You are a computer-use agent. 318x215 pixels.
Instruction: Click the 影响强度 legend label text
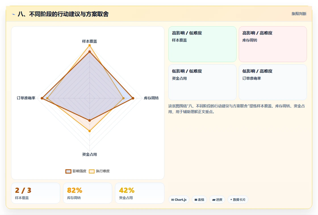coord(79,171)
